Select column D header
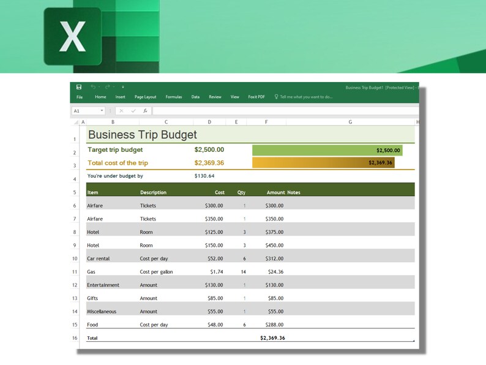Viewport: 486px width, 365px height. tap(209, 122)
